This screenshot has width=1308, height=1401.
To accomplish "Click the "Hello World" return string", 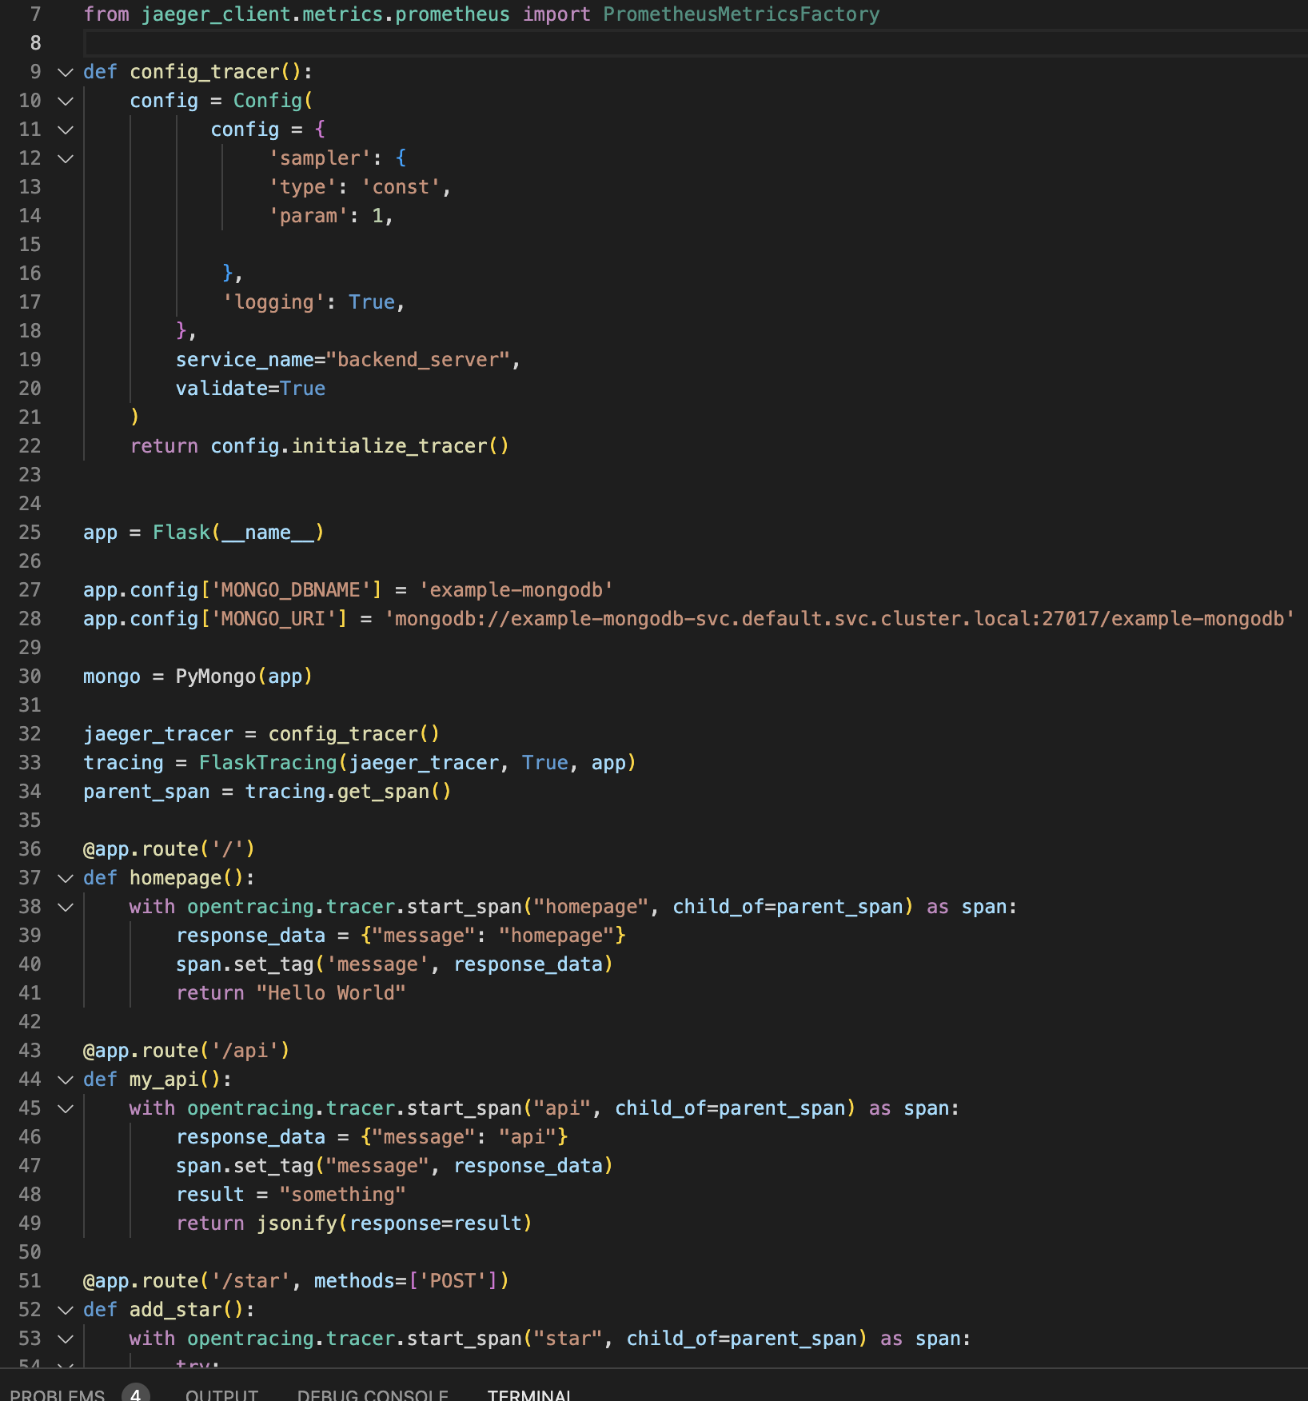I will 331,993.
